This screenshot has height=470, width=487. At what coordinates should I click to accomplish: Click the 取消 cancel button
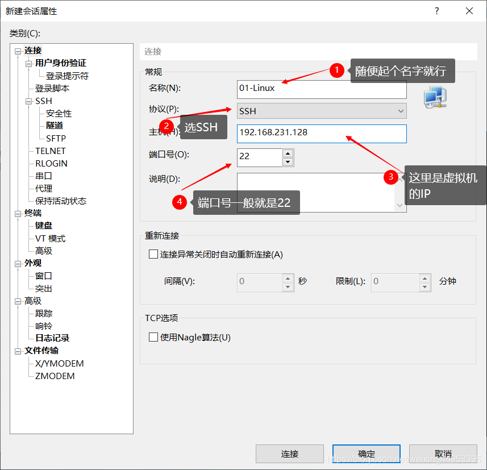point(443,454)
